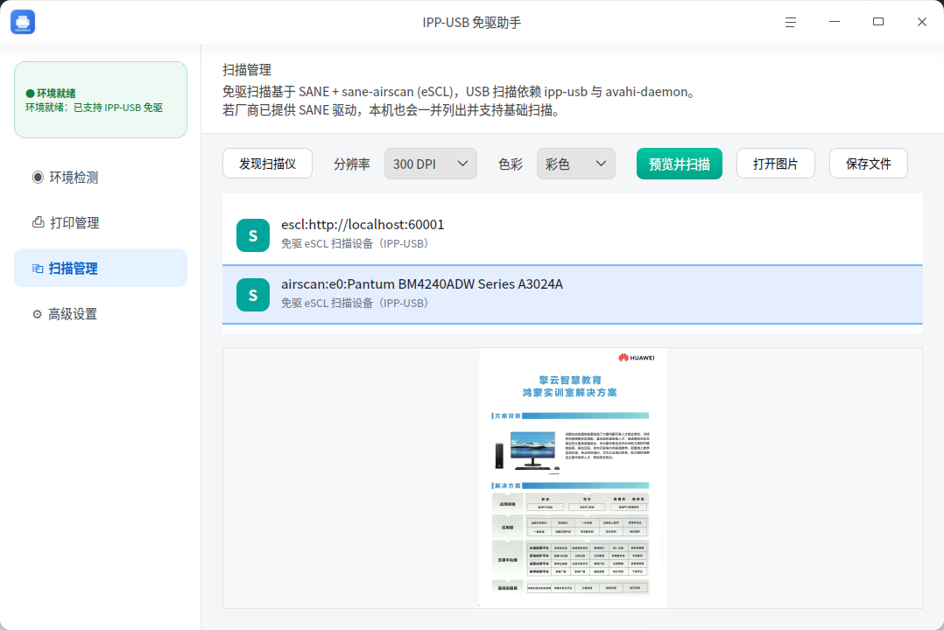The height and width of the screenshot is (630, 944).
Task: Click the 打开图片 button
Action: point(776,164)
